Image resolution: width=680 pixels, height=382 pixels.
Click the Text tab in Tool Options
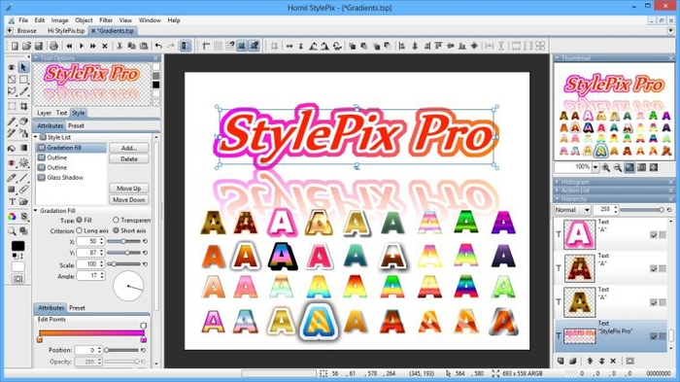(x=61, y=113)
